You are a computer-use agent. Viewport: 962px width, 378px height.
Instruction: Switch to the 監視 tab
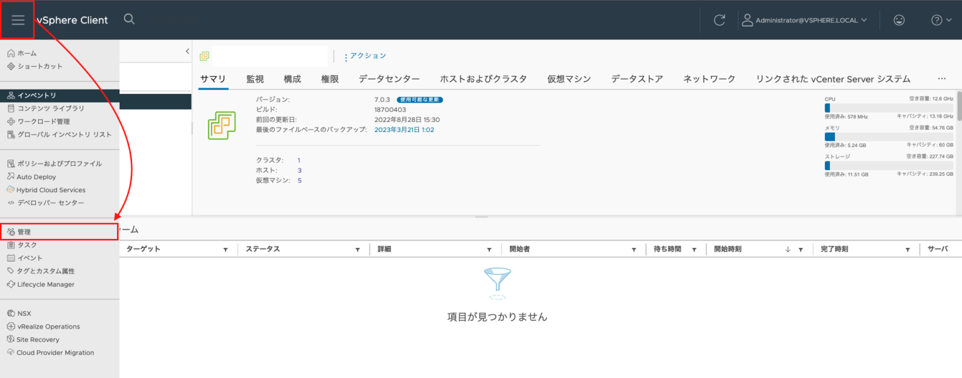(x=254, y=78)
